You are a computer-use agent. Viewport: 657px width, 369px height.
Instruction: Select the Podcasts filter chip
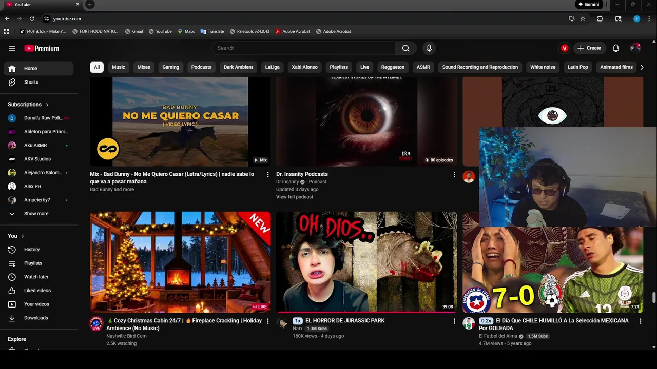pos(201,67)
